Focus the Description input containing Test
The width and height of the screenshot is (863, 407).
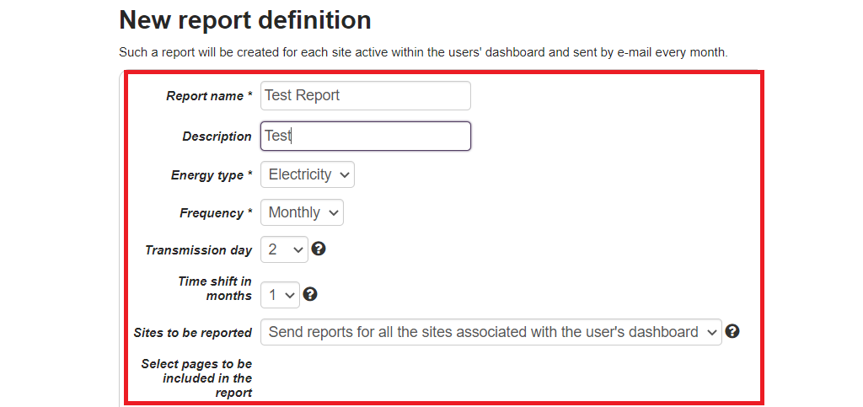pyautogui.click(x=365, y=136)
